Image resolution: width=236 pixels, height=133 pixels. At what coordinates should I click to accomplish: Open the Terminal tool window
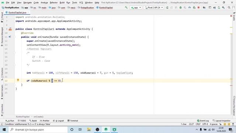click(x=73, y=121)
